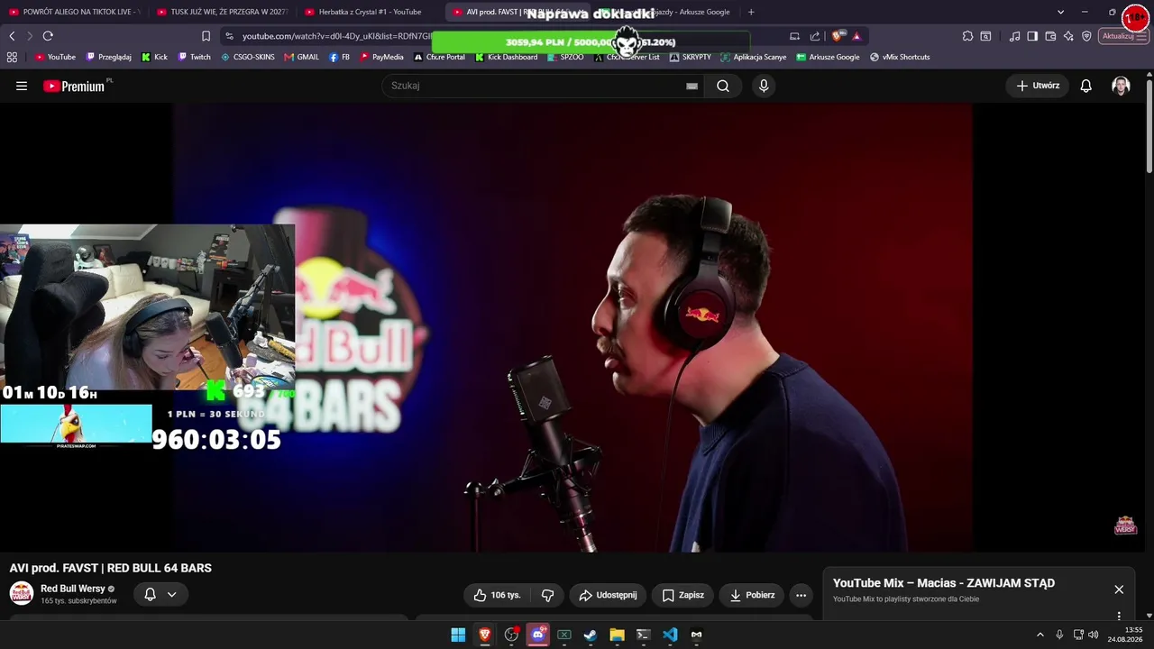Viewport: 1154px width, 649px height.
Task: View site information for youtube.com
Action: (x=229, y=36)
